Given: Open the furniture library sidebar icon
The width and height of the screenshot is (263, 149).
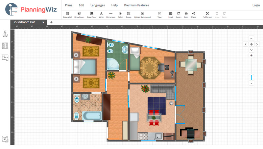Looking at the screenshot, I should coord(5,34).
